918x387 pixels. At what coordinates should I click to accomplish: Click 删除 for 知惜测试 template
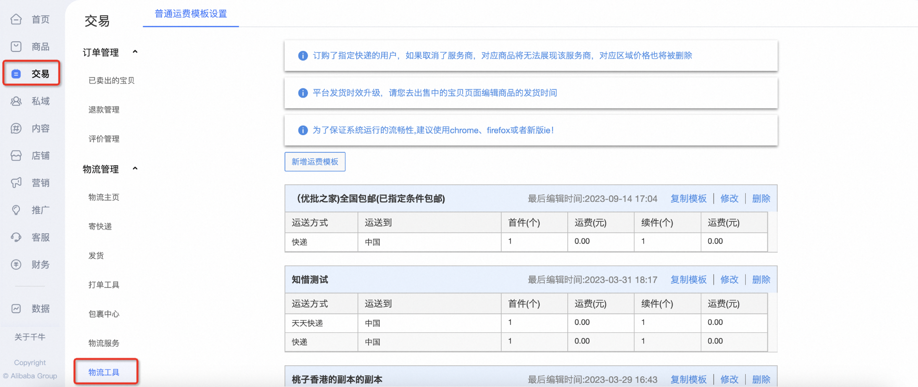coord(761,280)
